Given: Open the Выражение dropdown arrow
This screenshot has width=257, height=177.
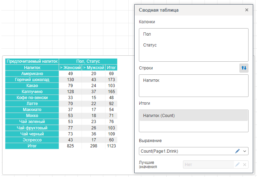Looking at the screenshot, I should [x=245, y=151].
